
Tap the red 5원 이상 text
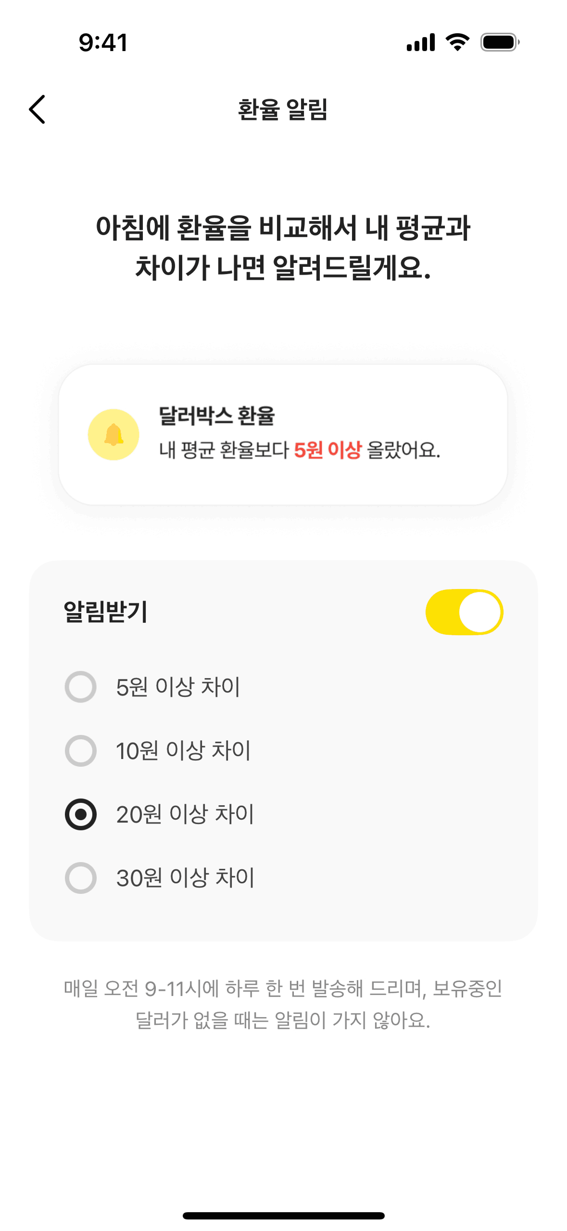pos(328,450)
